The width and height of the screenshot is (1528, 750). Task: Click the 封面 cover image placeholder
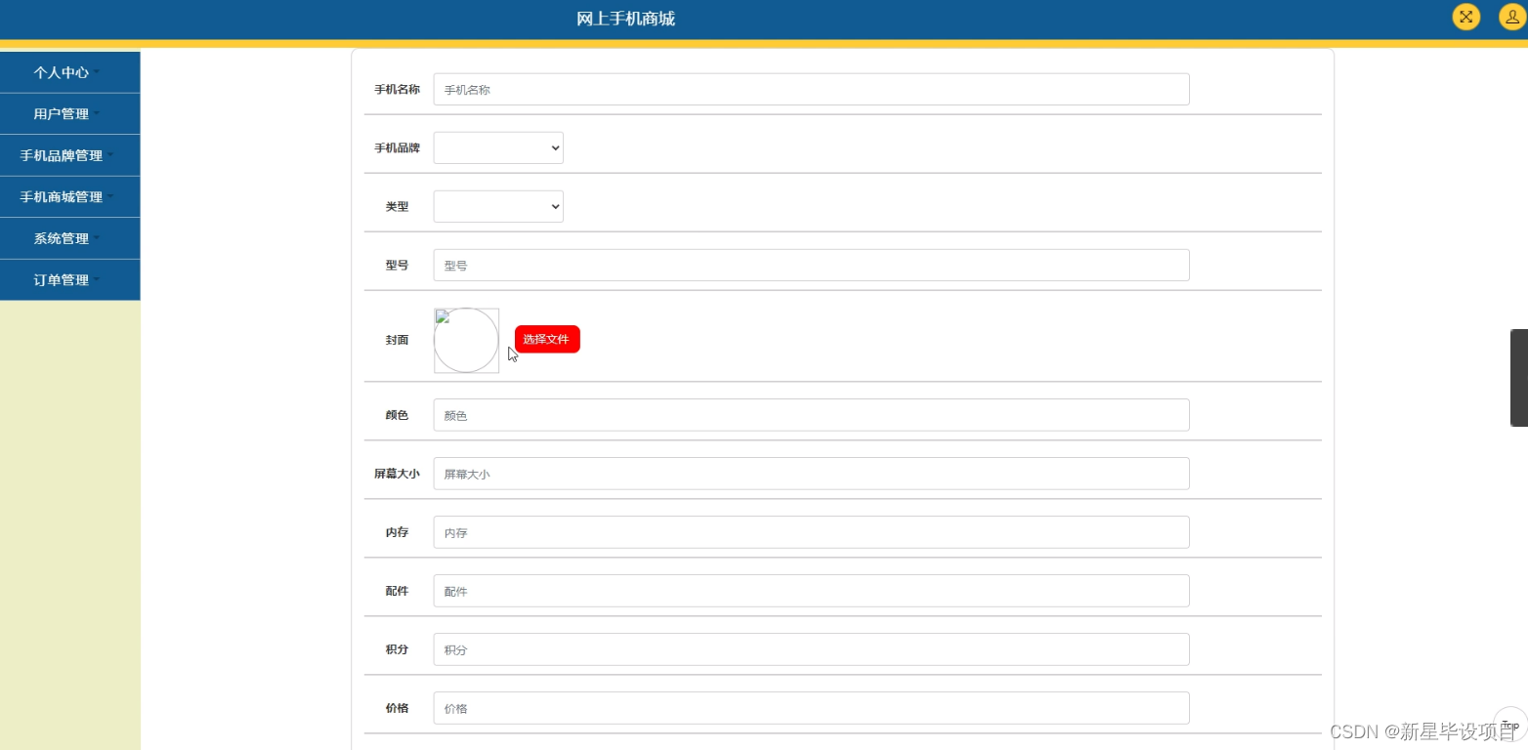466,340
